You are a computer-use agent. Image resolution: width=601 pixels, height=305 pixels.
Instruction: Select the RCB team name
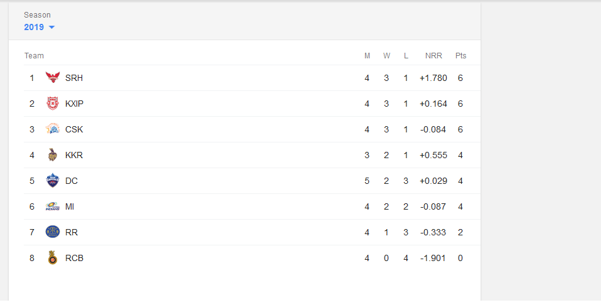pos(74,258)
